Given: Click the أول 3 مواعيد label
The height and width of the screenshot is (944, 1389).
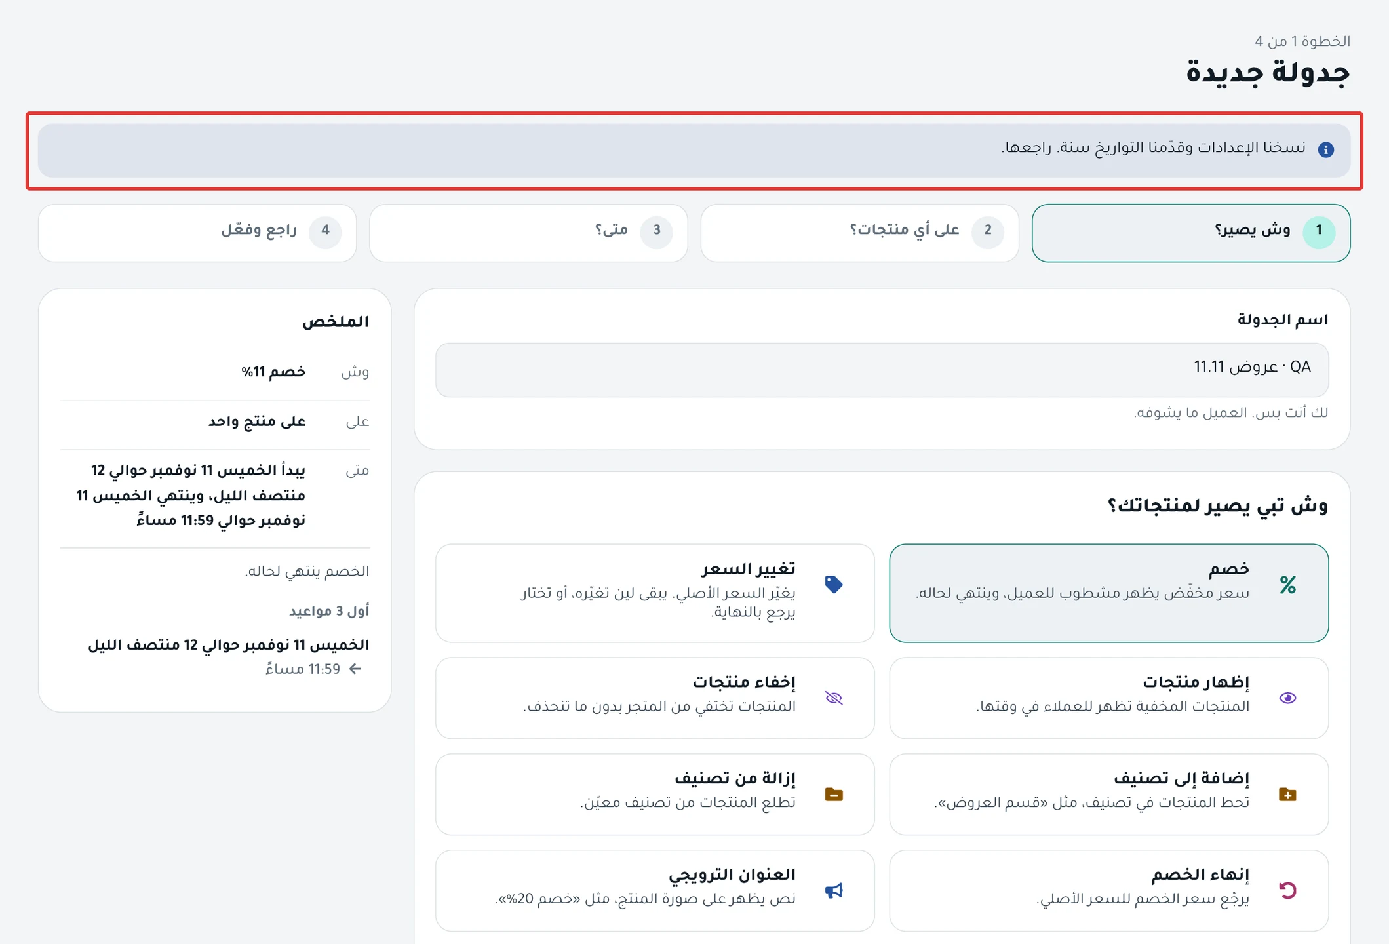Looking at the screenshot, I should pyautogui.click(x=329, y=611).
